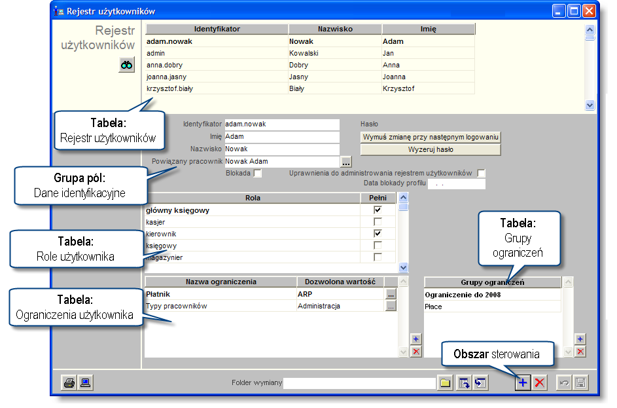
Task: Select the Płace group row
Action: pos(493,306)
